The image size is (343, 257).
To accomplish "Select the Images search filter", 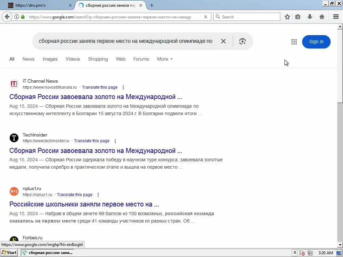I will [x=50, y=59].
